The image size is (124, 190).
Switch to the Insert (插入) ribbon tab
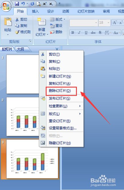click(35, 11)
